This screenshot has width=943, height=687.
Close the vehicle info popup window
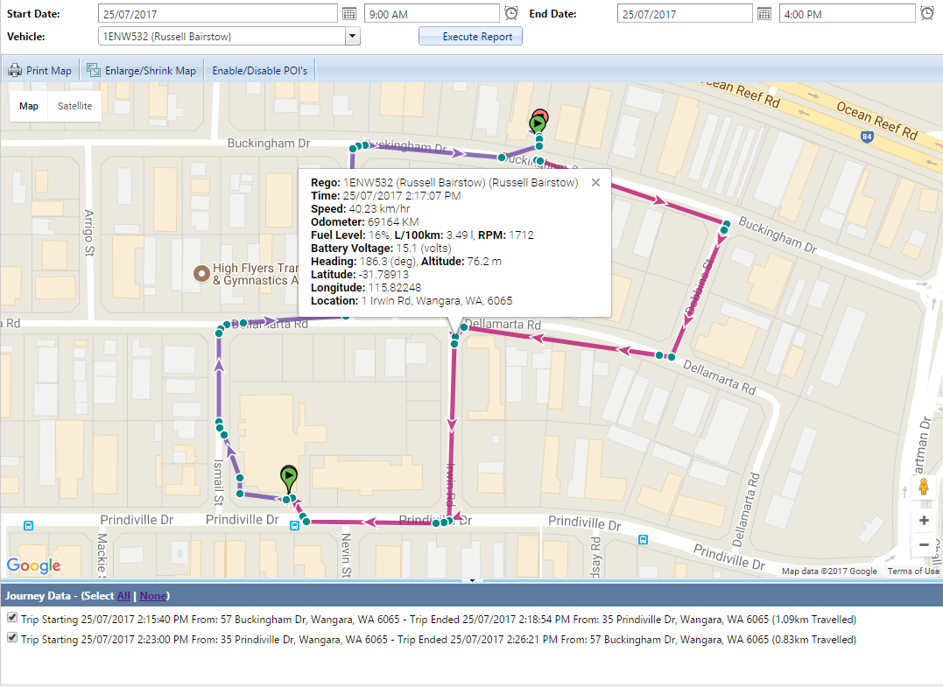point(595,183)
